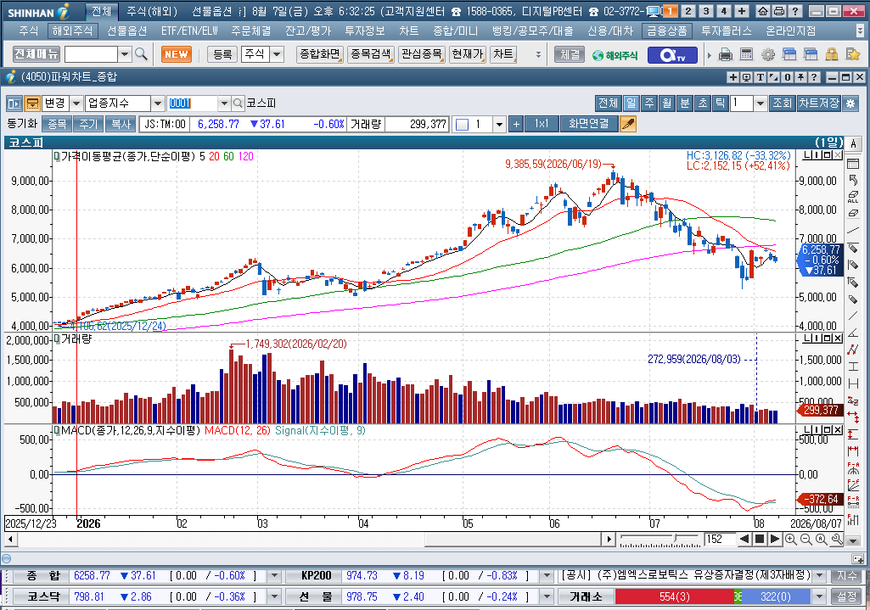Select the single eraser tool in right toolbar
The height and width of the screenshot is (610, 870).
pyautogui.click(x=853, y=214)
